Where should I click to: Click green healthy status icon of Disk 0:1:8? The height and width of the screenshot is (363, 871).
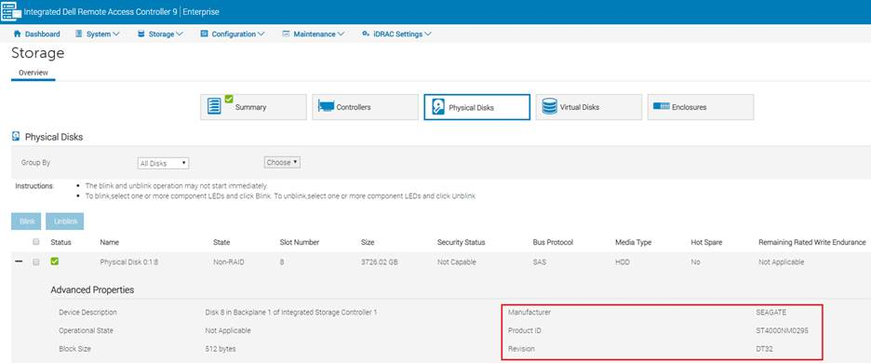[54, 262]
